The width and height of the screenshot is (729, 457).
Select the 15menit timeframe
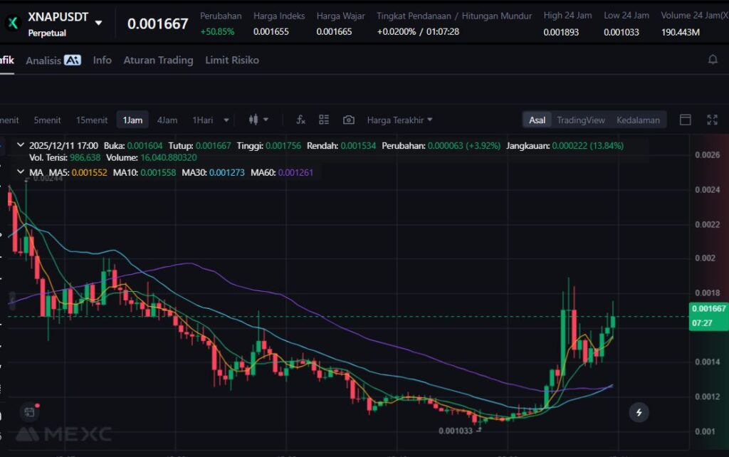[92, 120]
